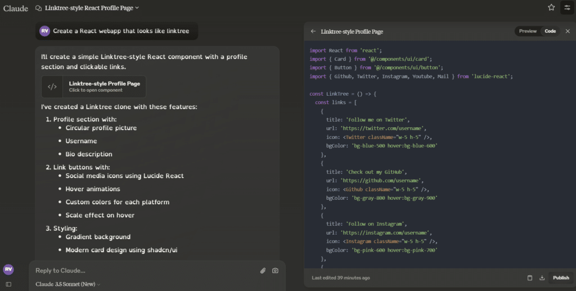
Task: Click 'const LinkTree = () => {' line
Action: coord(343,93)
